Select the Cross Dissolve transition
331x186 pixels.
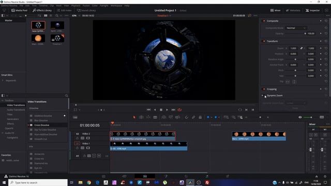coord(48,125)
